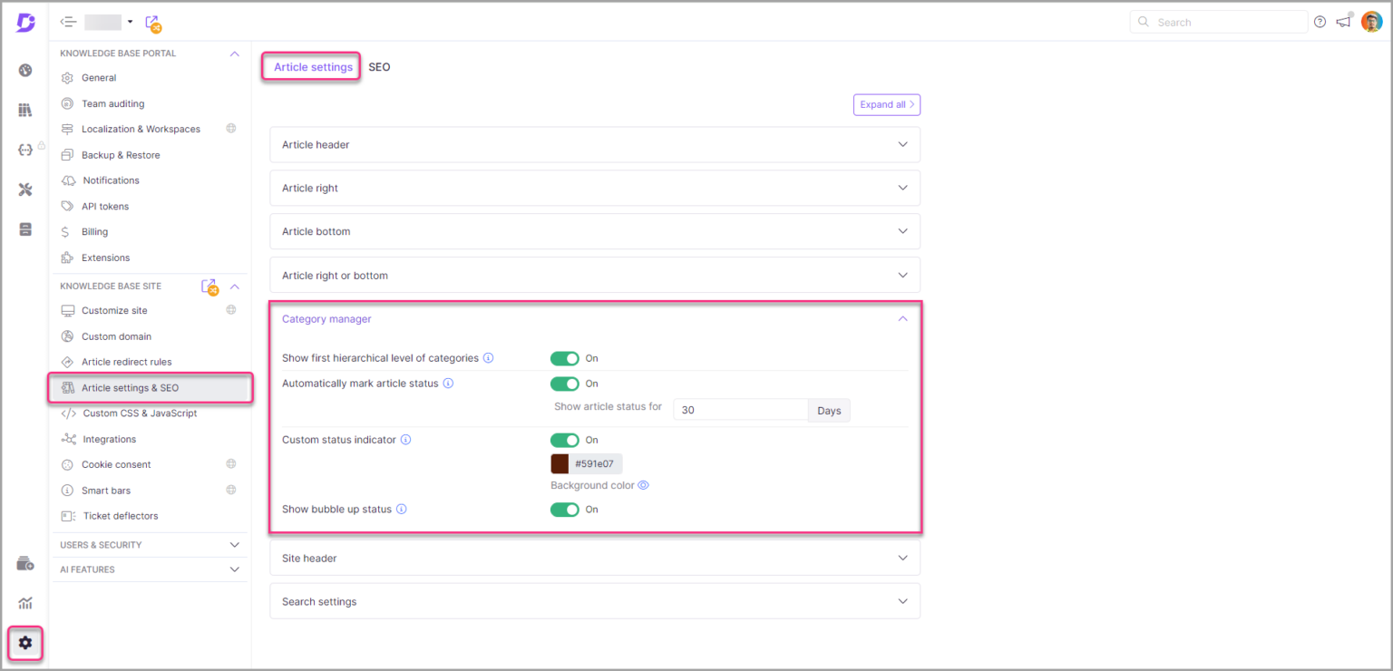
Task: Click the help question-mark icon top right
Action: (x=1320, y=21)
